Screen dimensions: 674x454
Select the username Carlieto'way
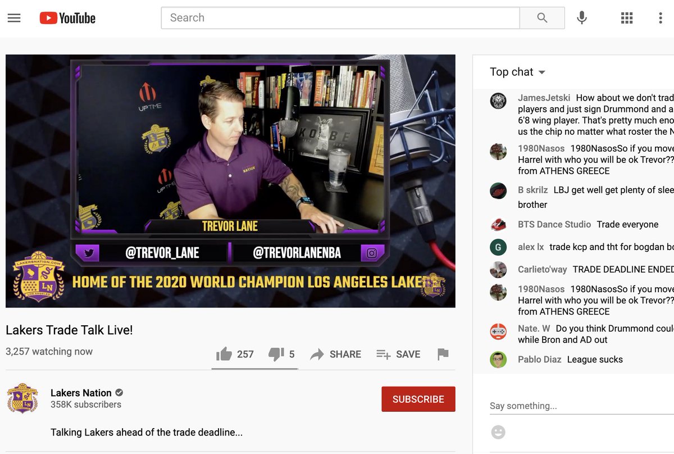[543, 269]
